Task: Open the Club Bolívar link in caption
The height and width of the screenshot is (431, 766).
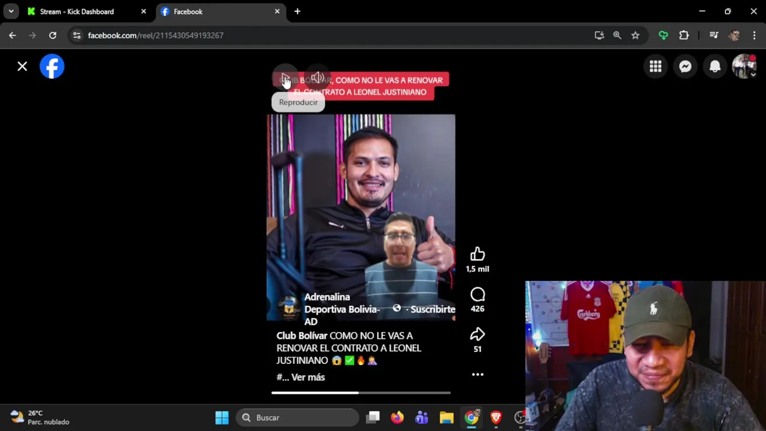Action: [302, 336]
